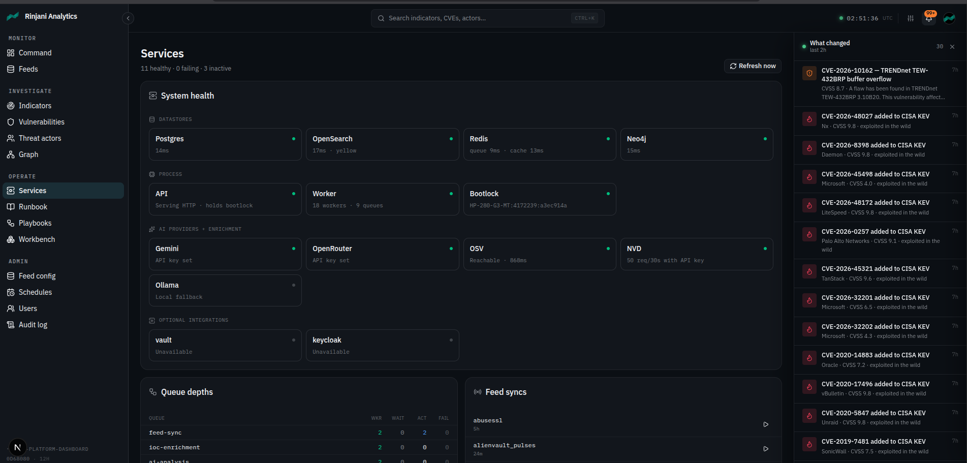Click the shield icon beside CVE-2026-10162
The width and height of the screenshot is (967, 463).
[x=809, y=73]
